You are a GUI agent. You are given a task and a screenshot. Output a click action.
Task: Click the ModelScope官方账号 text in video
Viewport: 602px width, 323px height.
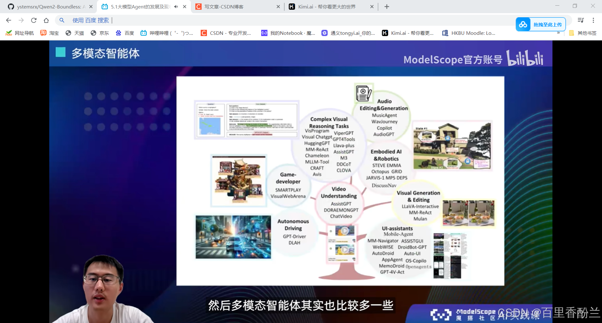point(453,59)
